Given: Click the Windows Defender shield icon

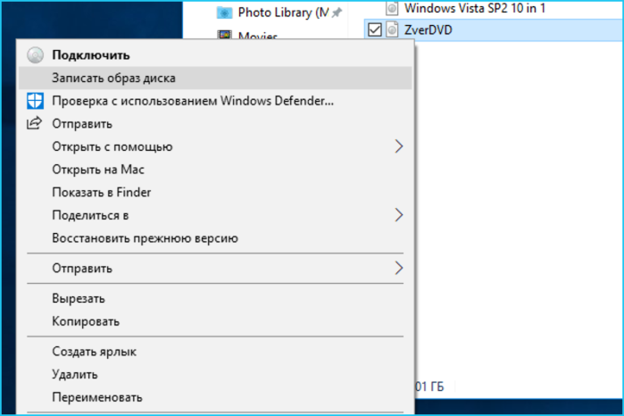Looking at the screenshot, I should (35, 101).
